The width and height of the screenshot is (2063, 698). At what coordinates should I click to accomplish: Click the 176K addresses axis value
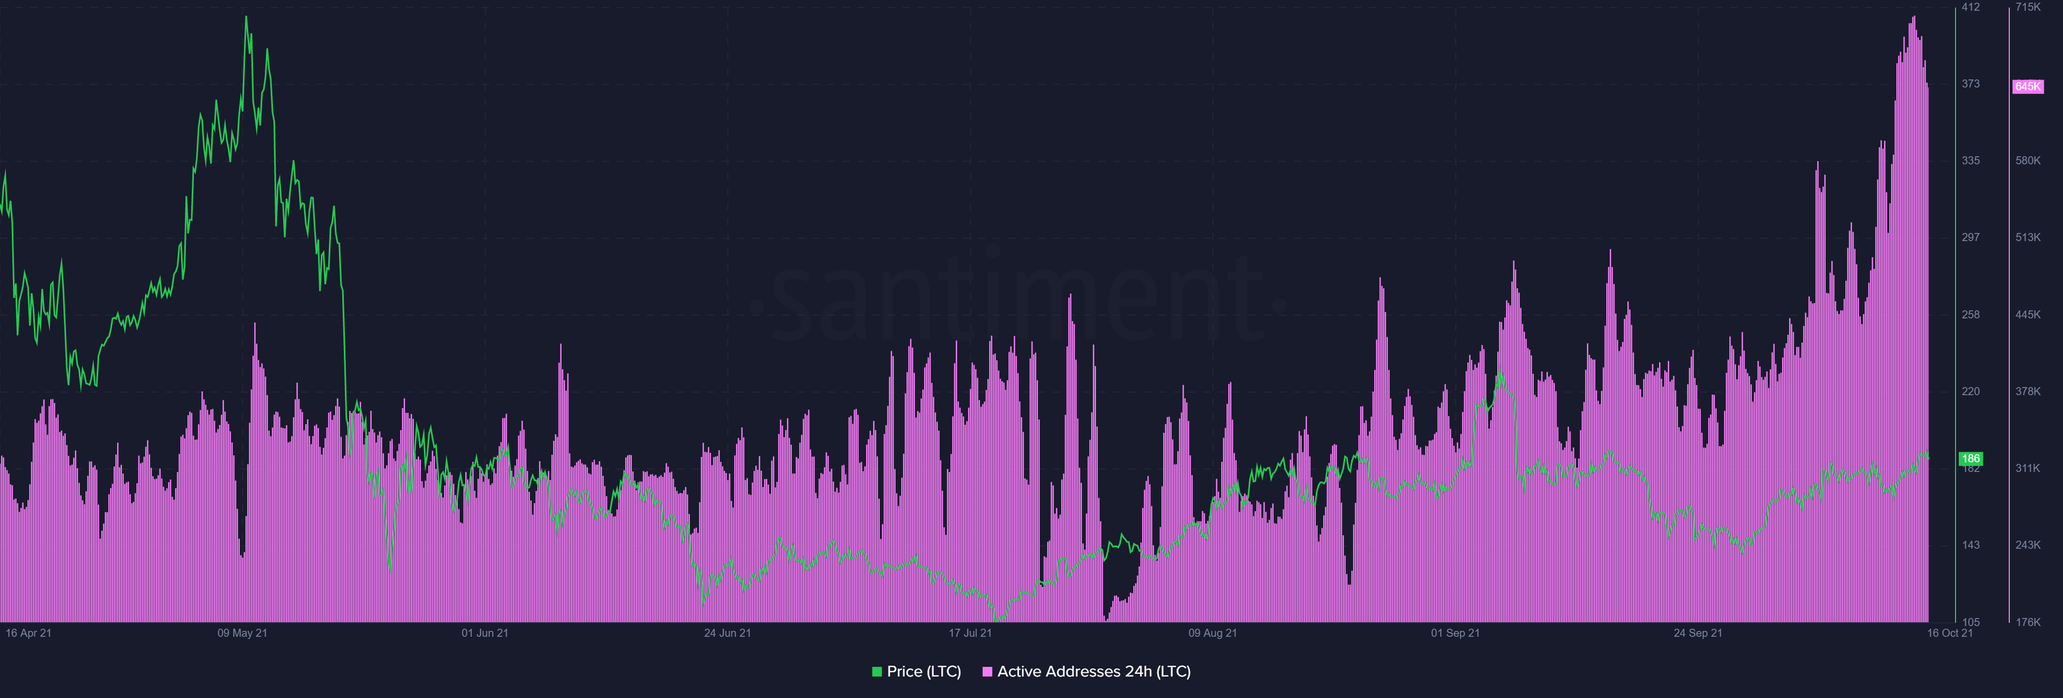coord(2028,622)
